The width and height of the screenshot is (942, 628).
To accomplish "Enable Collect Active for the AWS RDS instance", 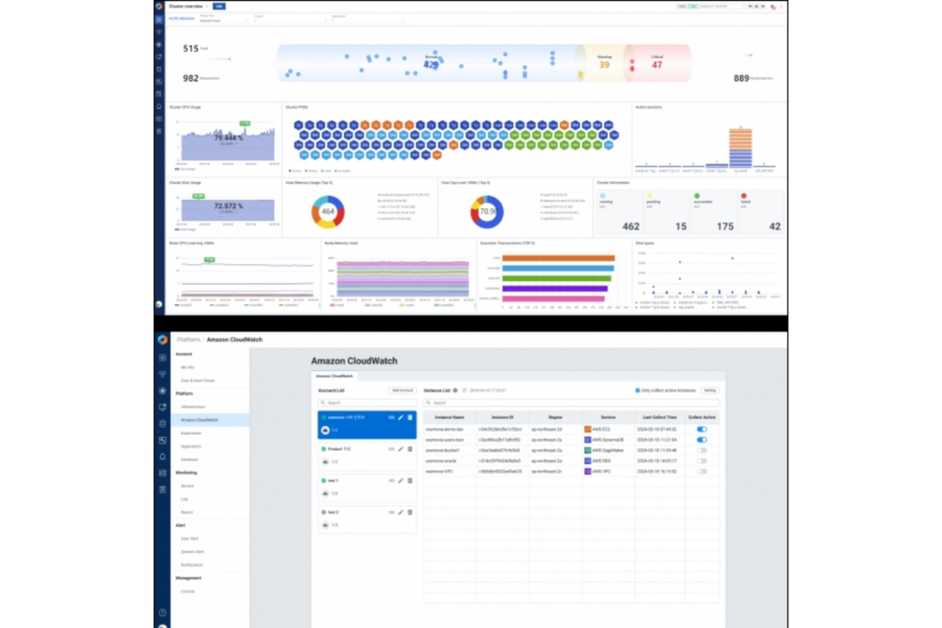I will pyautogui.click(x=702, y=461).
